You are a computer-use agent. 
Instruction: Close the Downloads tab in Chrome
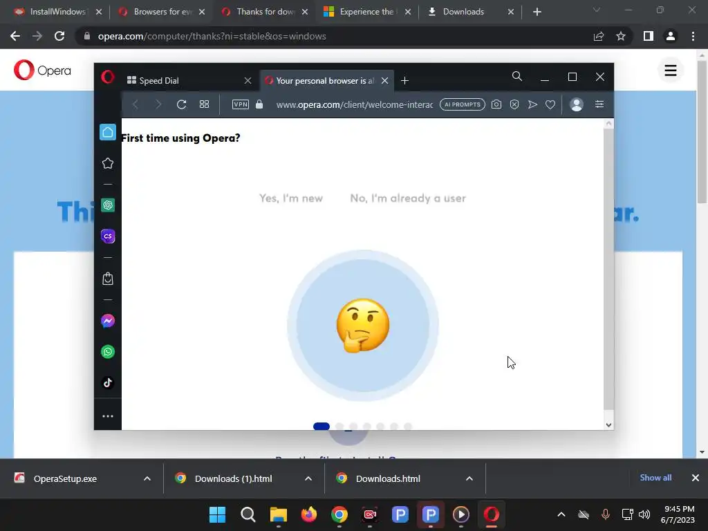(x=511, y=12)
